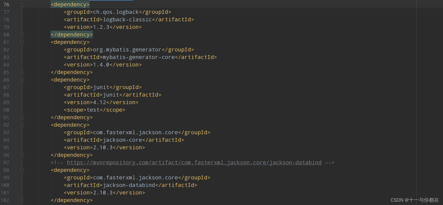This screenshot has width=443, height=205.
Task: Collapse fold marker at line 80 closing tag
Action: pyautogui.click(x=22, y=35)
